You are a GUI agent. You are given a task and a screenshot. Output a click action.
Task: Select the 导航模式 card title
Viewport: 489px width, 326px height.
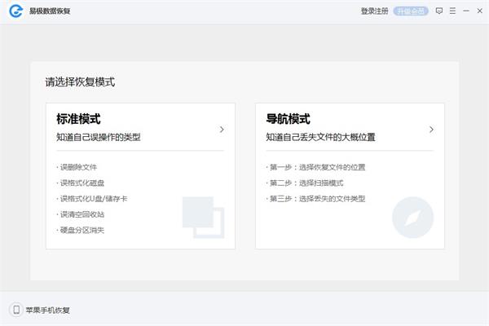pyautogui.click(x=289, y=119)
